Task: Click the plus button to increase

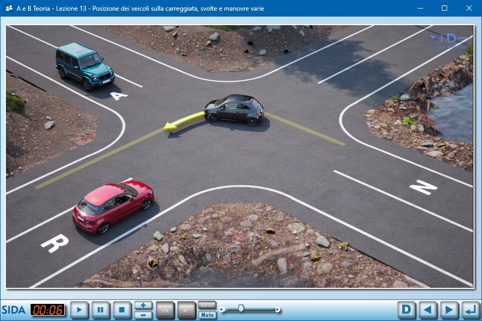Action: (x=143, y=305)
